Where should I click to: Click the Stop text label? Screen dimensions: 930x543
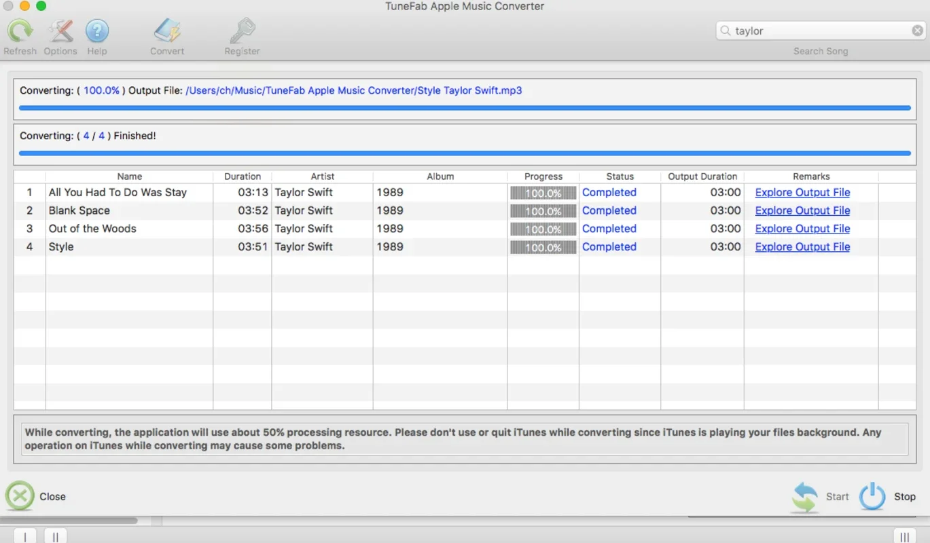click(x=904, y=497)
